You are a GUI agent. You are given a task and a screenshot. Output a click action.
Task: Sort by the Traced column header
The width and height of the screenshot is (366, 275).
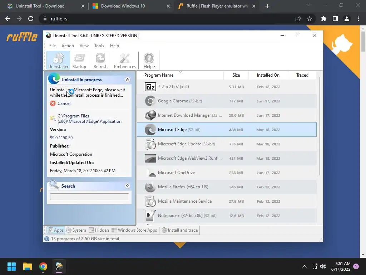(302, 75)
